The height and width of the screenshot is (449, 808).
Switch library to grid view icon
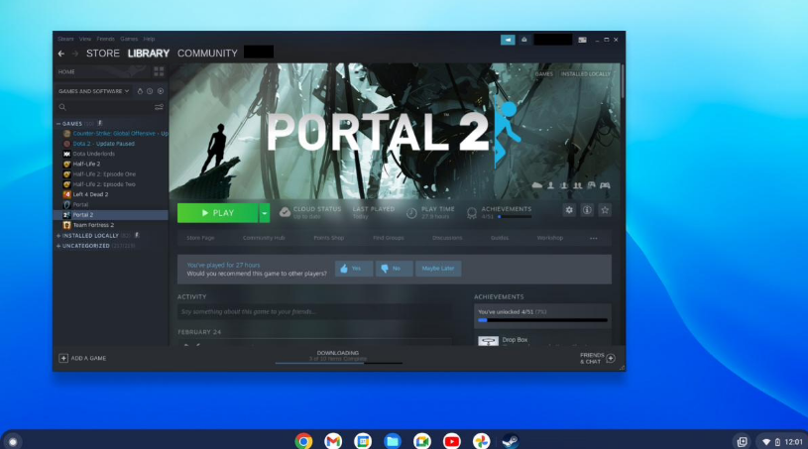[x=159, y=71]
